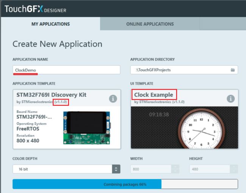Open the My Applications tab
Viewport: 246px width, 193px height.
coord(50,24)
